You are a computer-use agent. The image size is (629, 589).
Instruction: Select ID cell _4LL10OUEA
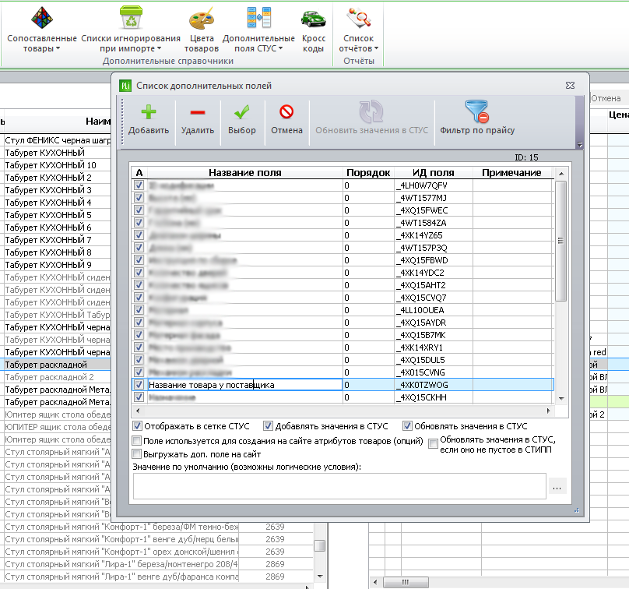click(x=434, y=310)
